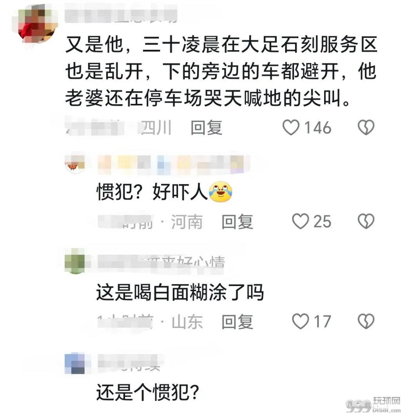Open the first commenter's blurred username
The width and height of the screenshot is (401, 413).
click(x=121, y=13)
